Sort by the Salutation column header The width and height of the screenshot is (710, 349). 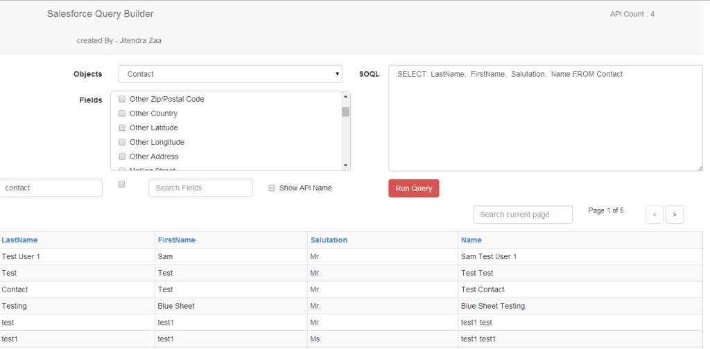[x=329, y=240]
